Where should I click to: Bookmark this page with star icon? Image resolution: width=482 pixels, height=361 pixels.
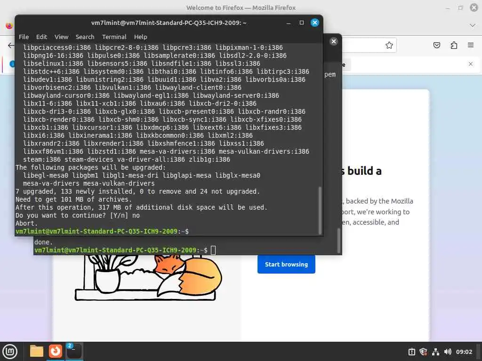click(x=389, y=45)
